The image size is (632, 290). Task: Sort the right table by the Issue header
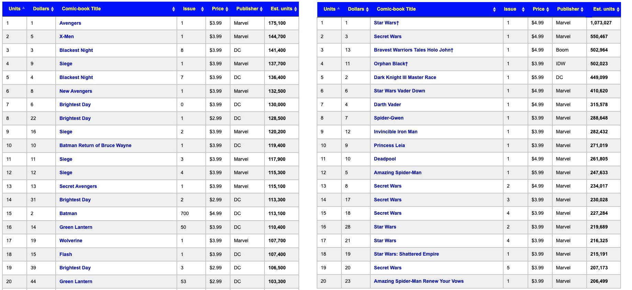point(510,9)
